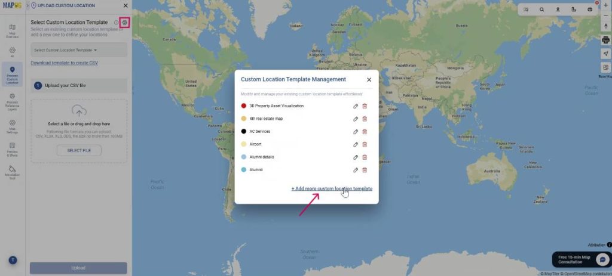Open Process Reference Layers in sidebar
Viewport: 612px width, 276px height.
(12, 102)
